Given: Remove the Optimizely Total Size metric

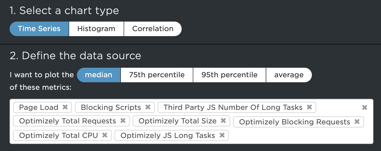Looking at the screenshot, I should pos(223,121).
